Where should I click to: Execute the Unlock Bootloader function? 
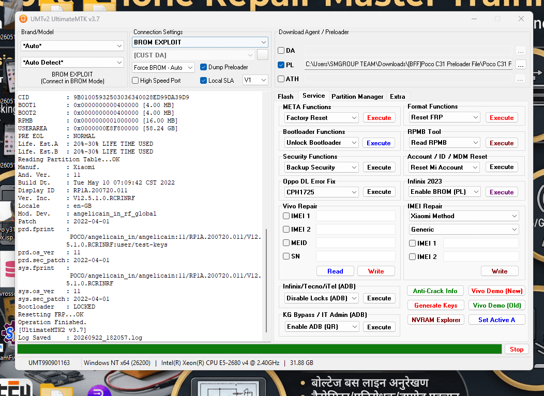click(379, 143)
